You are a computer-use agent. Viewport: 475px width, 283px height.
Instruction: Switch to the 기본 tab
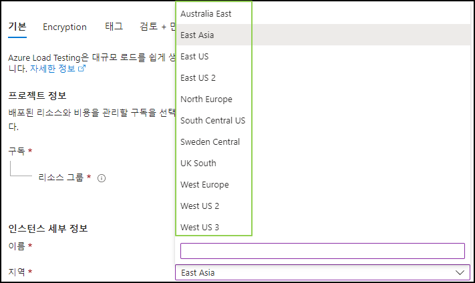tap(17, 27)
